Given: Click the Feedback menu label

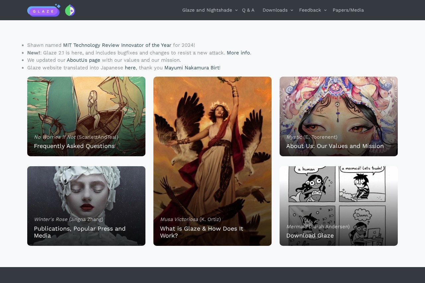Looking at the screenshot, I should click(x=310, y=10).
